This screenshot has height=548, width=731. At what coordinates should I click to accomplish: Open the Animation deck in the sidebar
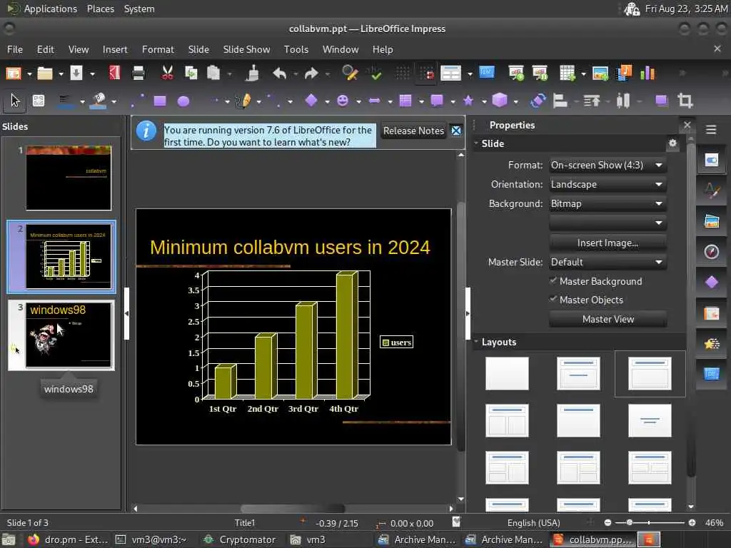712,344
